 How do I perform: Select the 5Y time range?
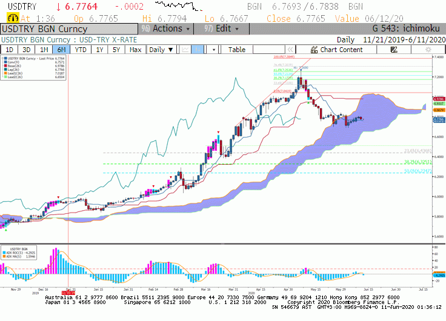(116, 50)
